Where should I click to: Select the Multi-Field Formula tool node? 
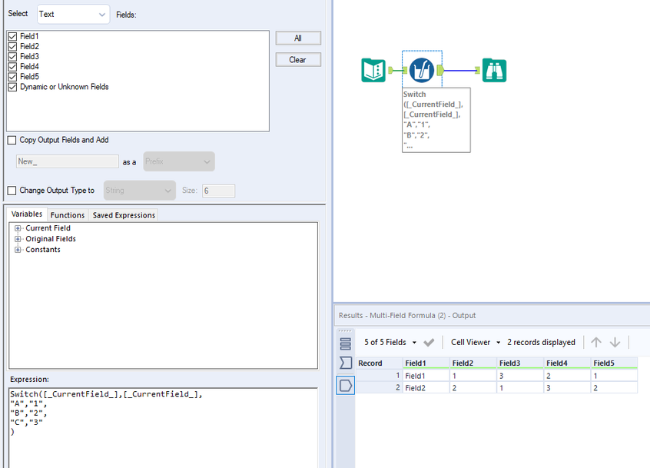[422, 70]
